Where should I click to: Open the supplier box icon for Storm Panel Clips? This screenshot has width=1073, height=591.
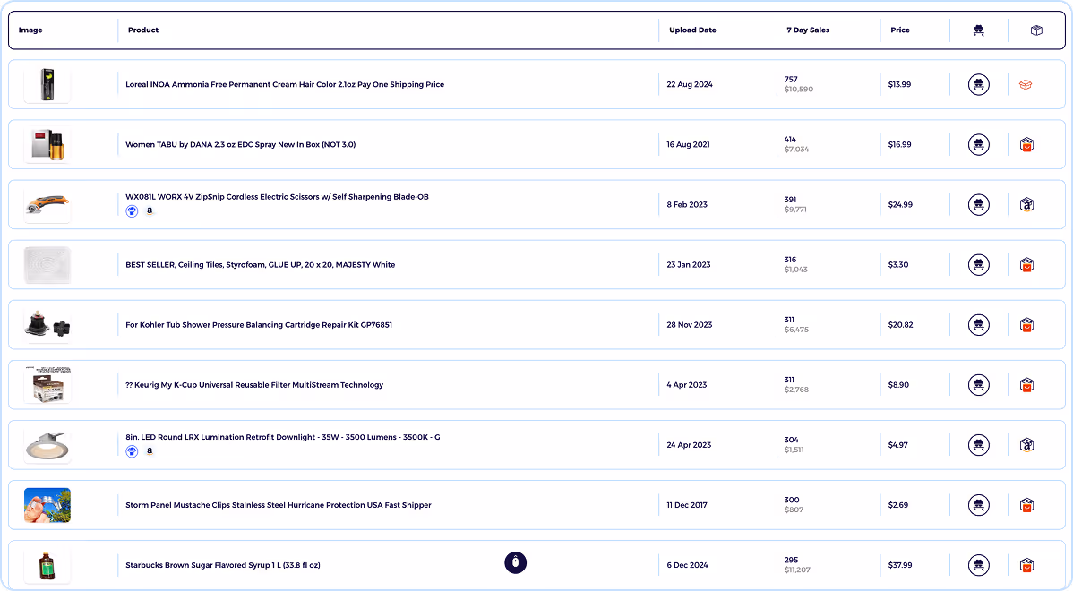coord(1026,505)
